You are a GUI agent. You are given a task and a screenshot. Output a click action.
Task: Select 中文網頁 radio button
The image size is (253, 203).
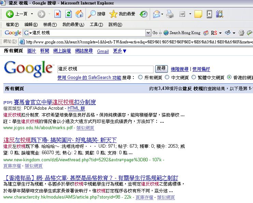[x=167, y=77]
